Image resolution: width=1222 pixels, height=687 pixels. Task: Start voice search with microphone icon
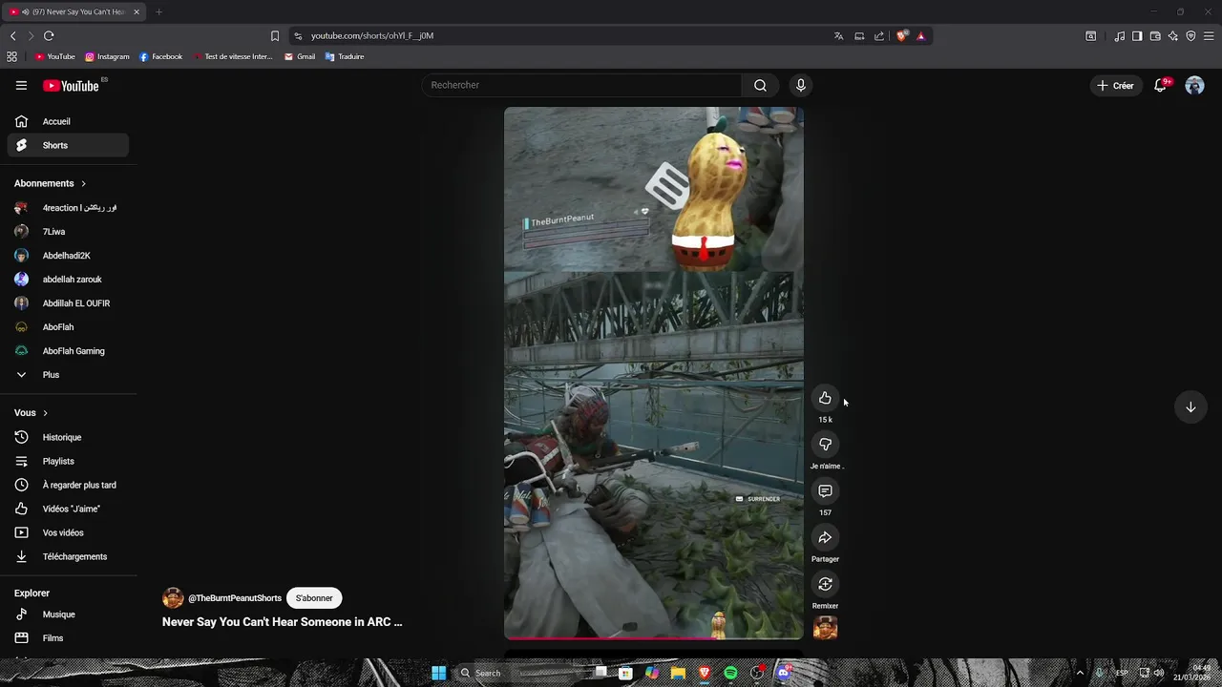[x=800, y=85]
